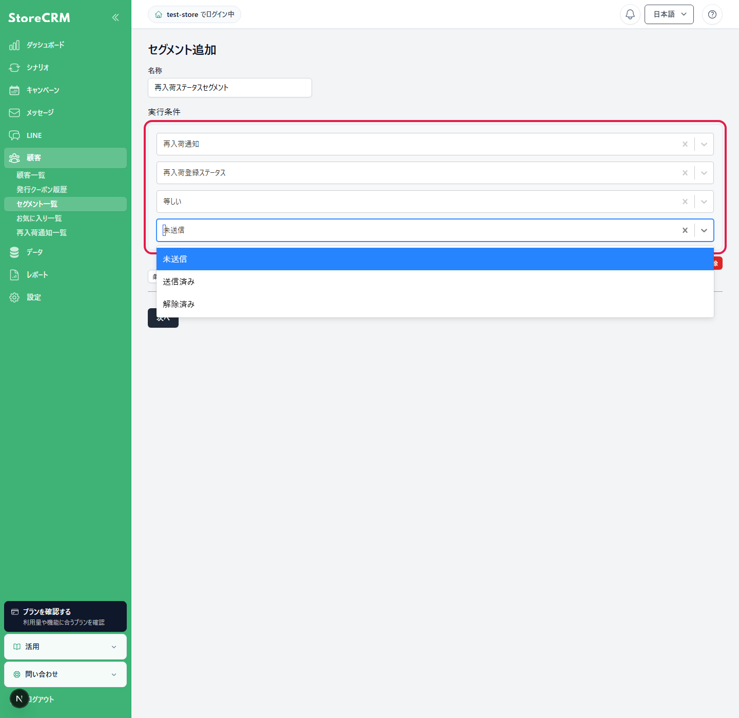Image resolution: width=739 pixels, height=718 pixels.
Task: Open help via the question mark icon
Action: (712, 14)
